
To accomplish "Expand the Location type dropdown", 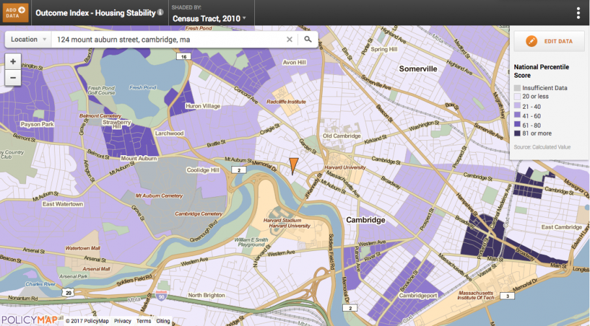I will coord(28,40).
